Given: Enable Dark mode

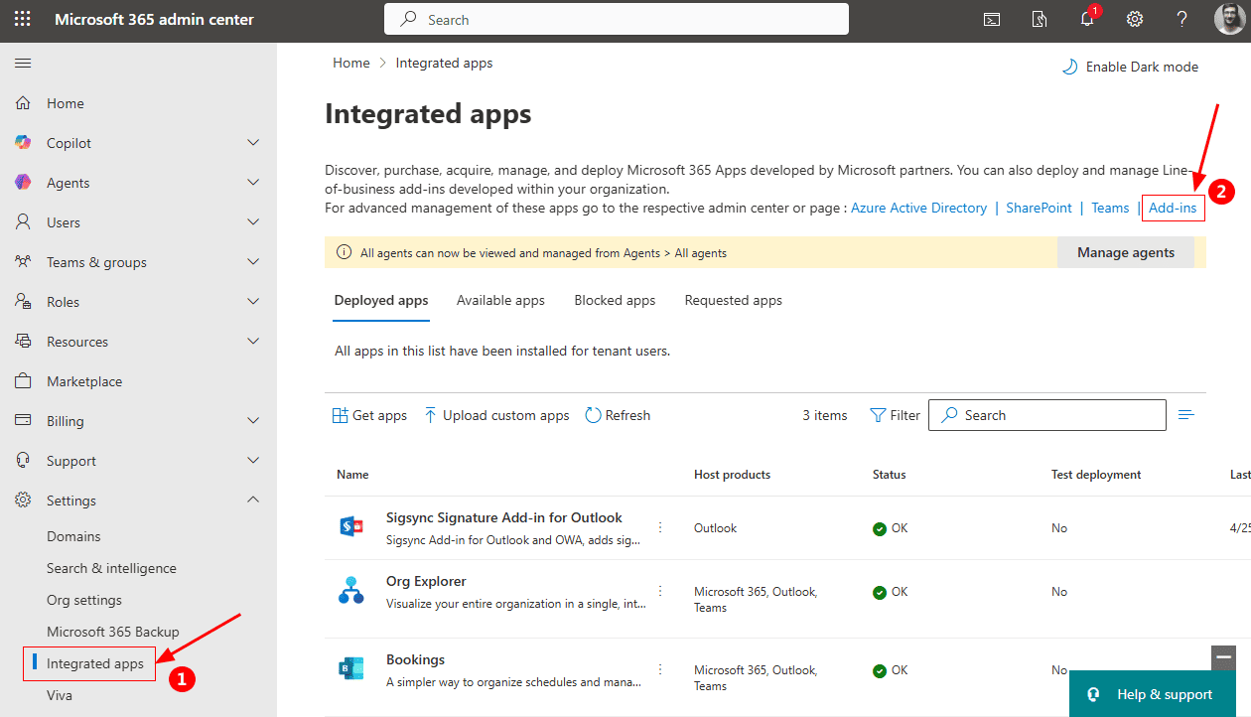Looking at the screenshot, I should [x=1130, y=67].
